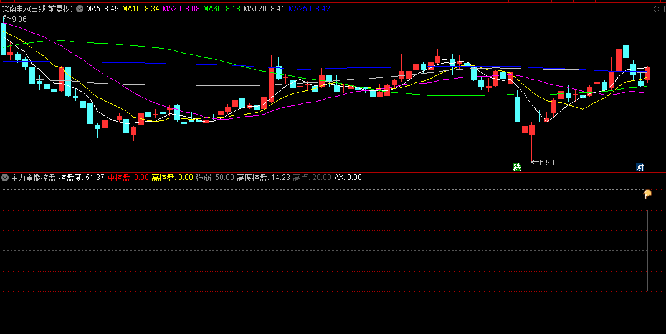666x334 pixels.
Task: Click the 6.90 low price label
Action: pos(546,162)
